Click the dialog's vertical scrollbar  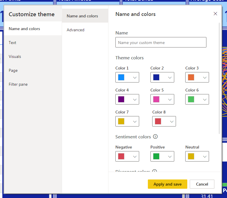[219, 78]
